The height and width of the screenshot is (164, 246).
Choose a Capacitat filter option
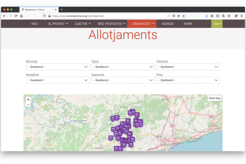click(x=123, y=80)
